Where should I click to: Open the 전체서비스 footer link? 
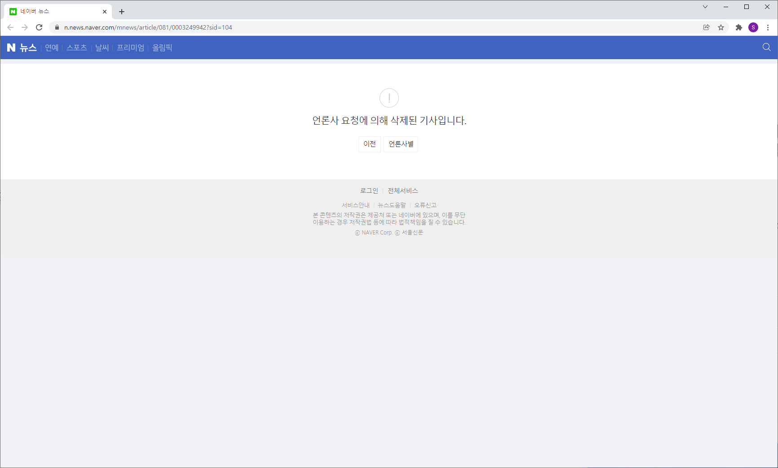(403, 191)
